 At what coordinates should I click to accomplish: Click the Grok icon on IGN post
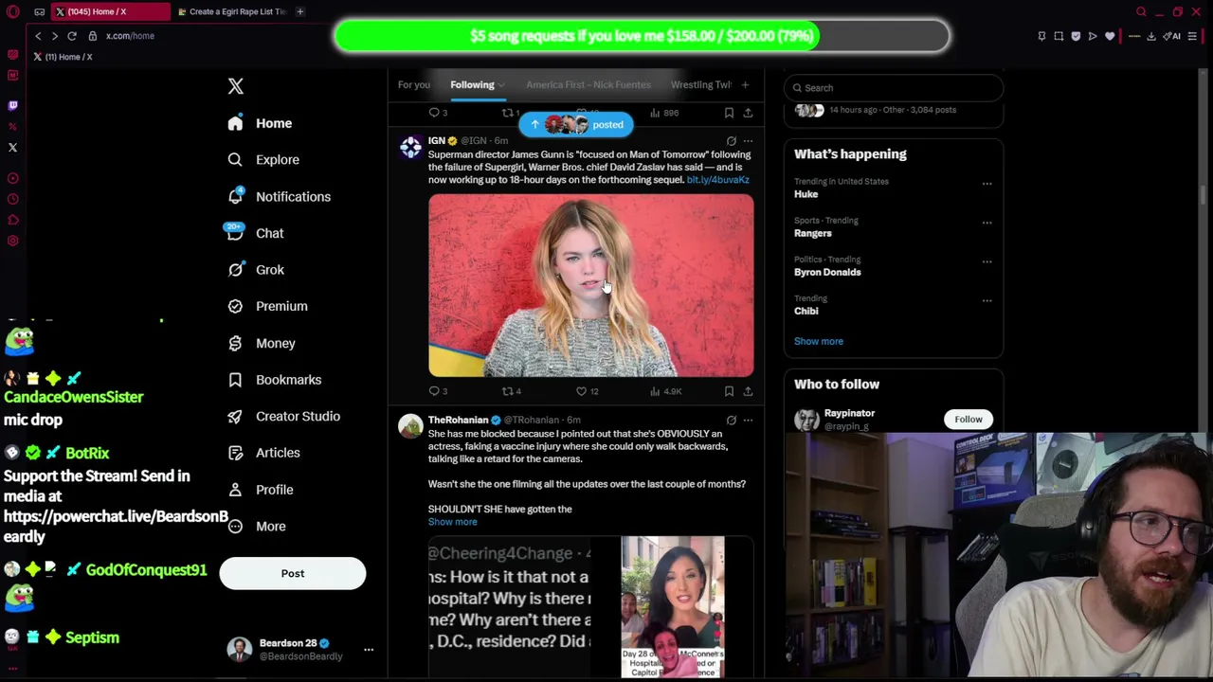[731, 141]
